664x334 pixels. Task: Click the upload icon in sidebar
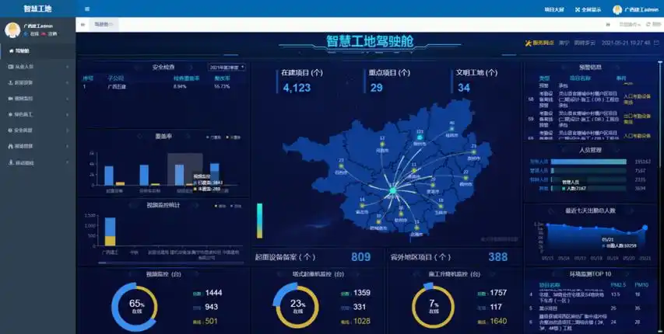click(11, 83)
